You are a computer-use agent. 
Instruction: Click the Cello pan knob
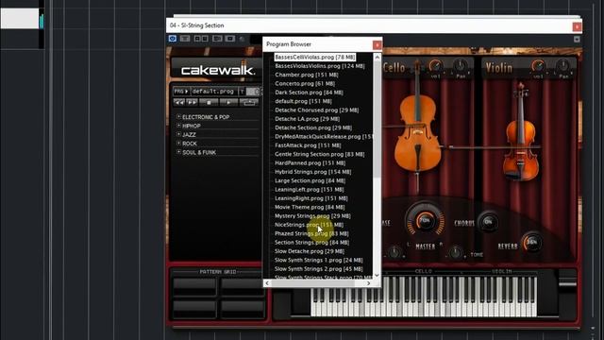tap(461, 66)
